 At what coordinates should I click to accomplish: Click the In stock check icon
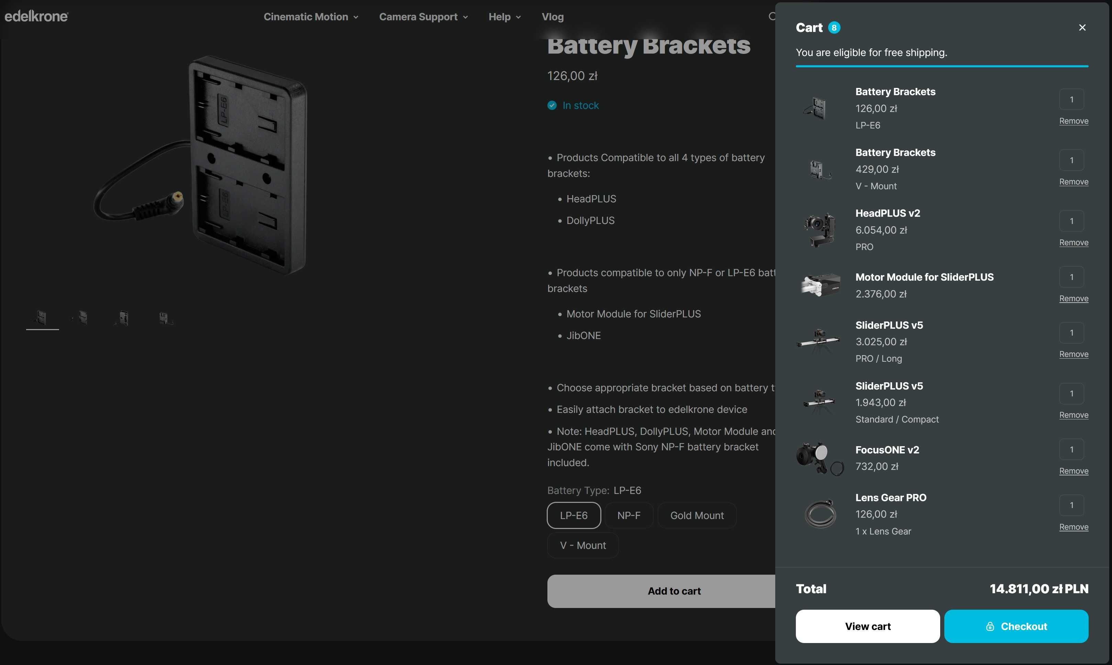(552, 105)
